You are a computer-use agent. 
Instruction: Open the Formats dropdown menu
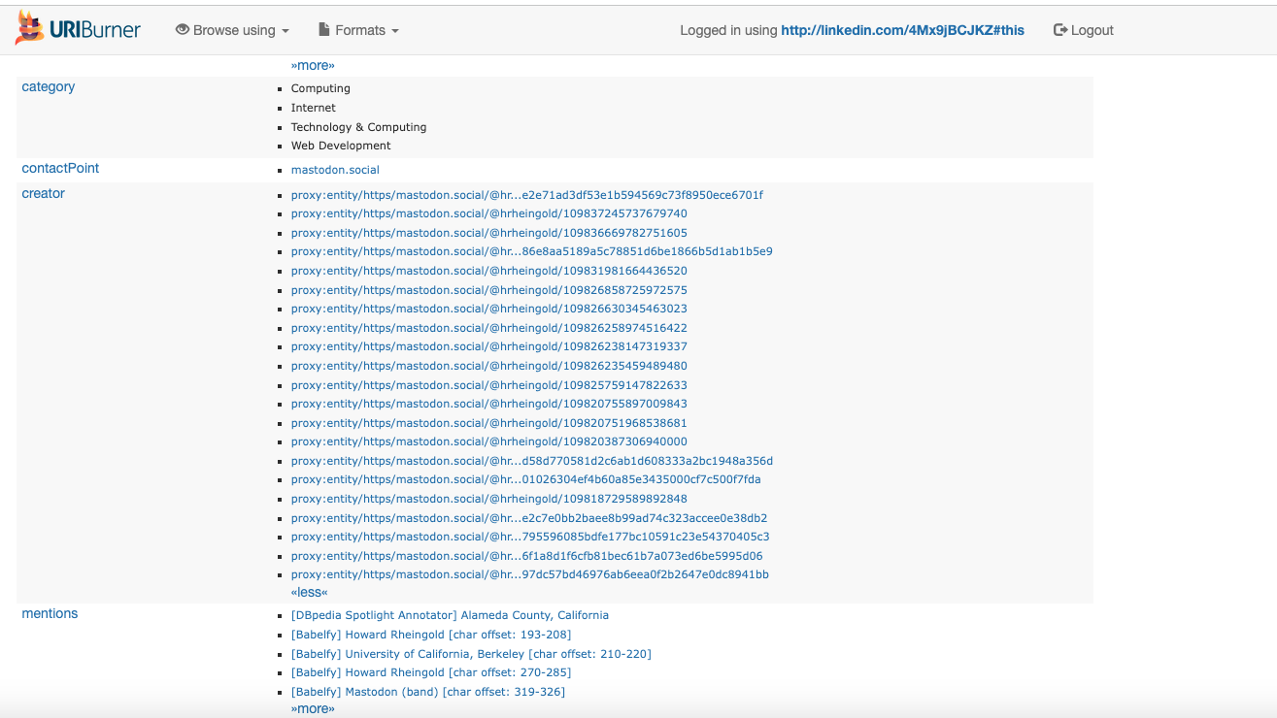point(359,30)
